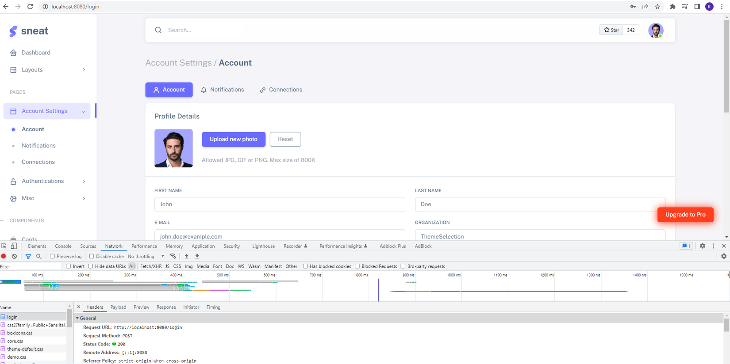Tick the Invert filter checkbox
This screenshot has height=364, width=730.
(x=68, y=266)
